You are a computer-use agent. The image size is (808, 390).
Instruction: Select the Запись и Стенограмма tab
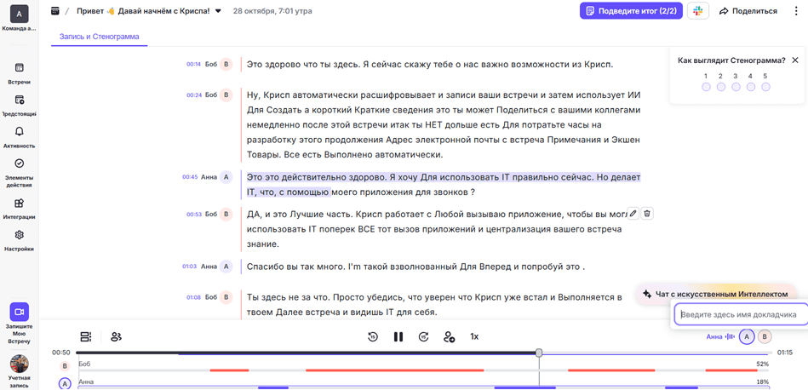click(x=99, y=37)
